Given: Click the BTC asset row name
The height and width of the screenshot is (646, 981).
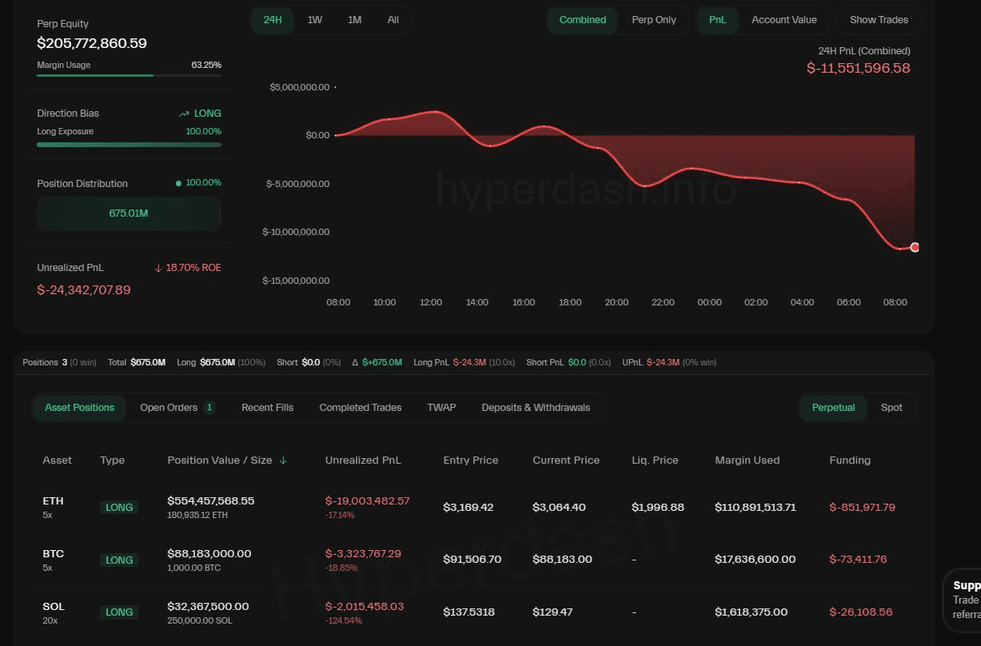Looking at the screenshot, I should 53,554.
